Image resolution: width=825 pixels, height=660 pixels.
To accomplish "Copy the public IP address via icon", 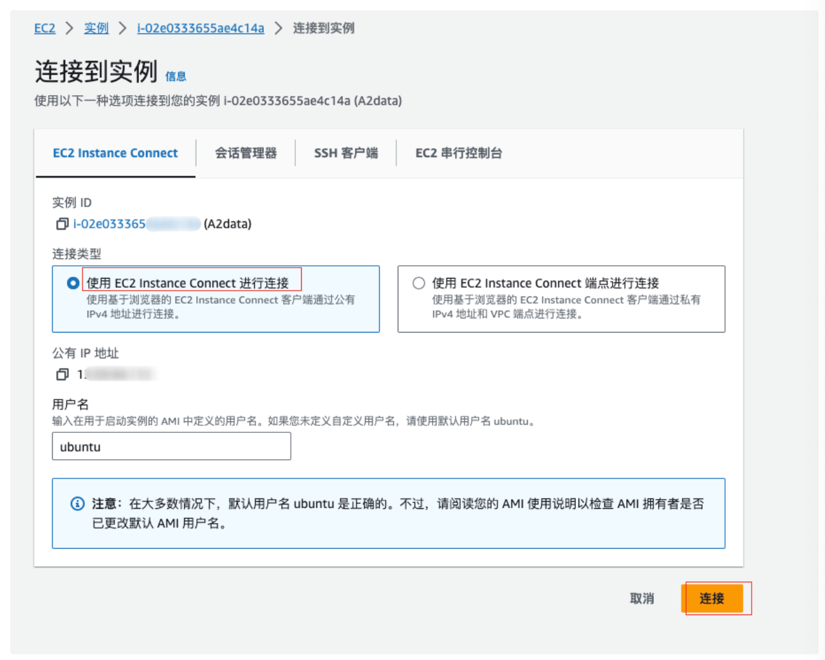I will (x=62, y=374).
